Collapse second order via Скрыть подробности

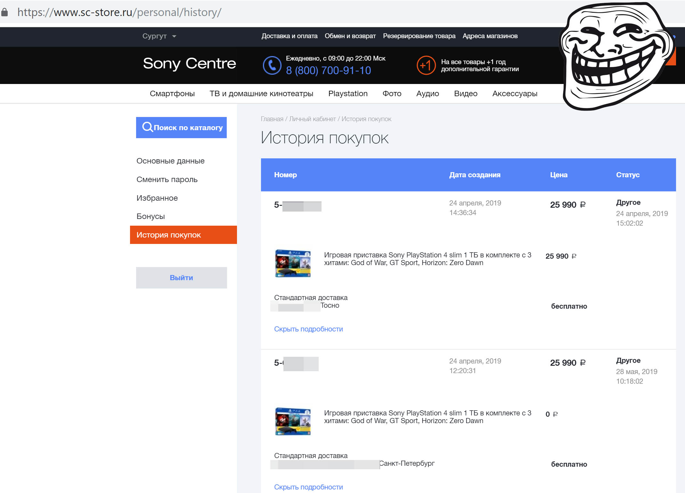coord(308,487)
